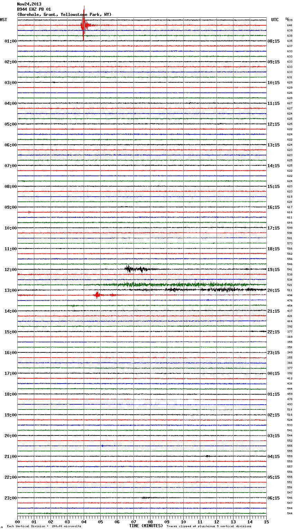This screenshot has width=294, height=531.
Task: Select the 01:00 MST hour label
Action: pyautogui.click(x=11, y=41)
